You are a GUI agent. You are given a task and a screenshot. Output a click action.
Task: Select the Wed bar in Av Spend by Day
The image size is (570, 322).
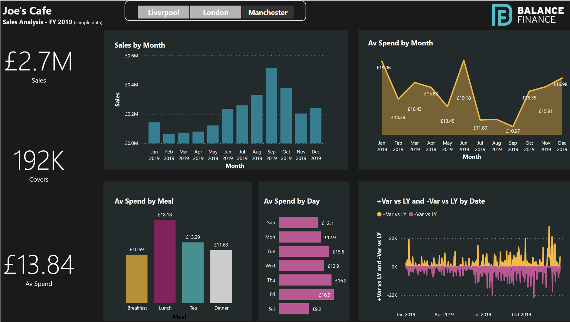click(x=301, y=266)
